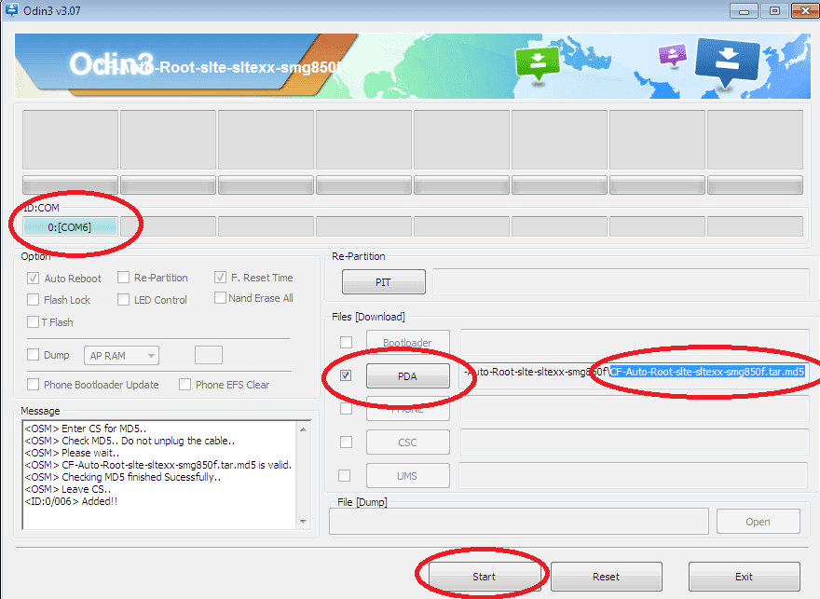Tick the checkbox beside the Bootloader button

coord(346,343)
